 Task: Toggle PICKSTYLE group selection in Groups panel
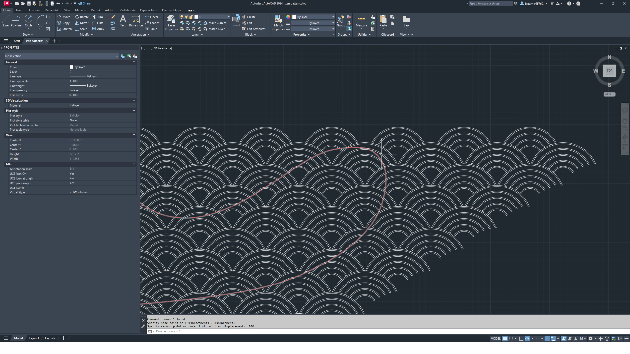coord(348,29)
